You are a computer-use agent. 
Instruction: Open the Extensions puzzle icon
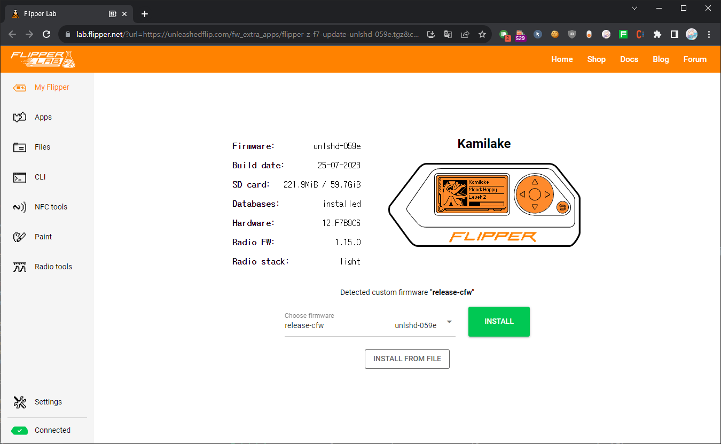pyautogui.click(x=657, y=34)
